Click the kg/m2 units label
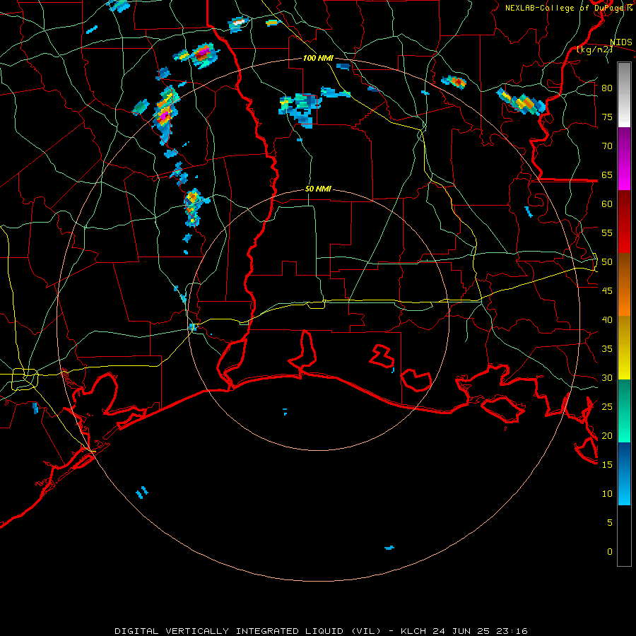636x636 pixels. (594, 49)
